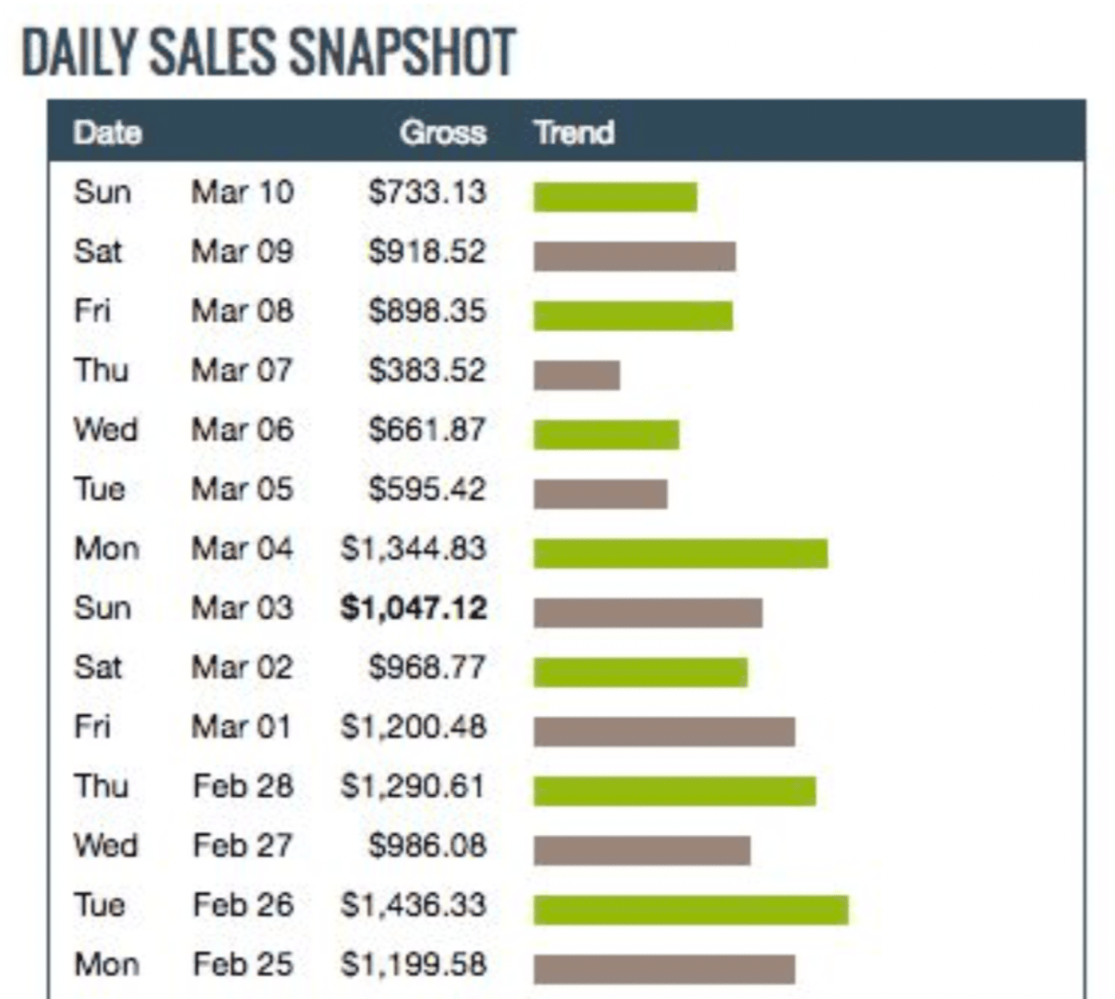Select the $898.35 gross value

coord(426,311)
